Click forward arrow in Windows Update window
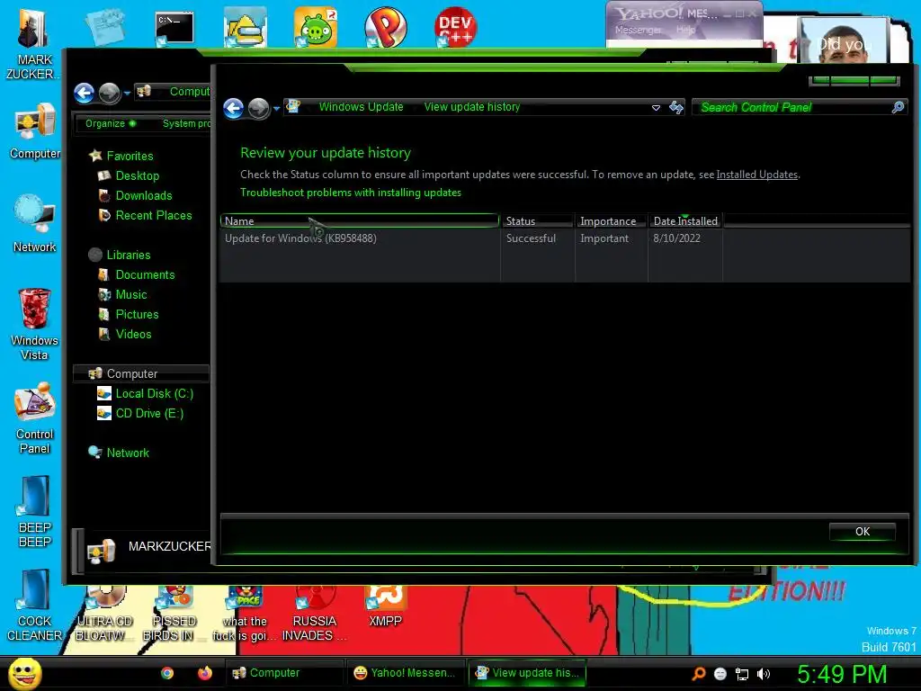 tap(258, 108)
